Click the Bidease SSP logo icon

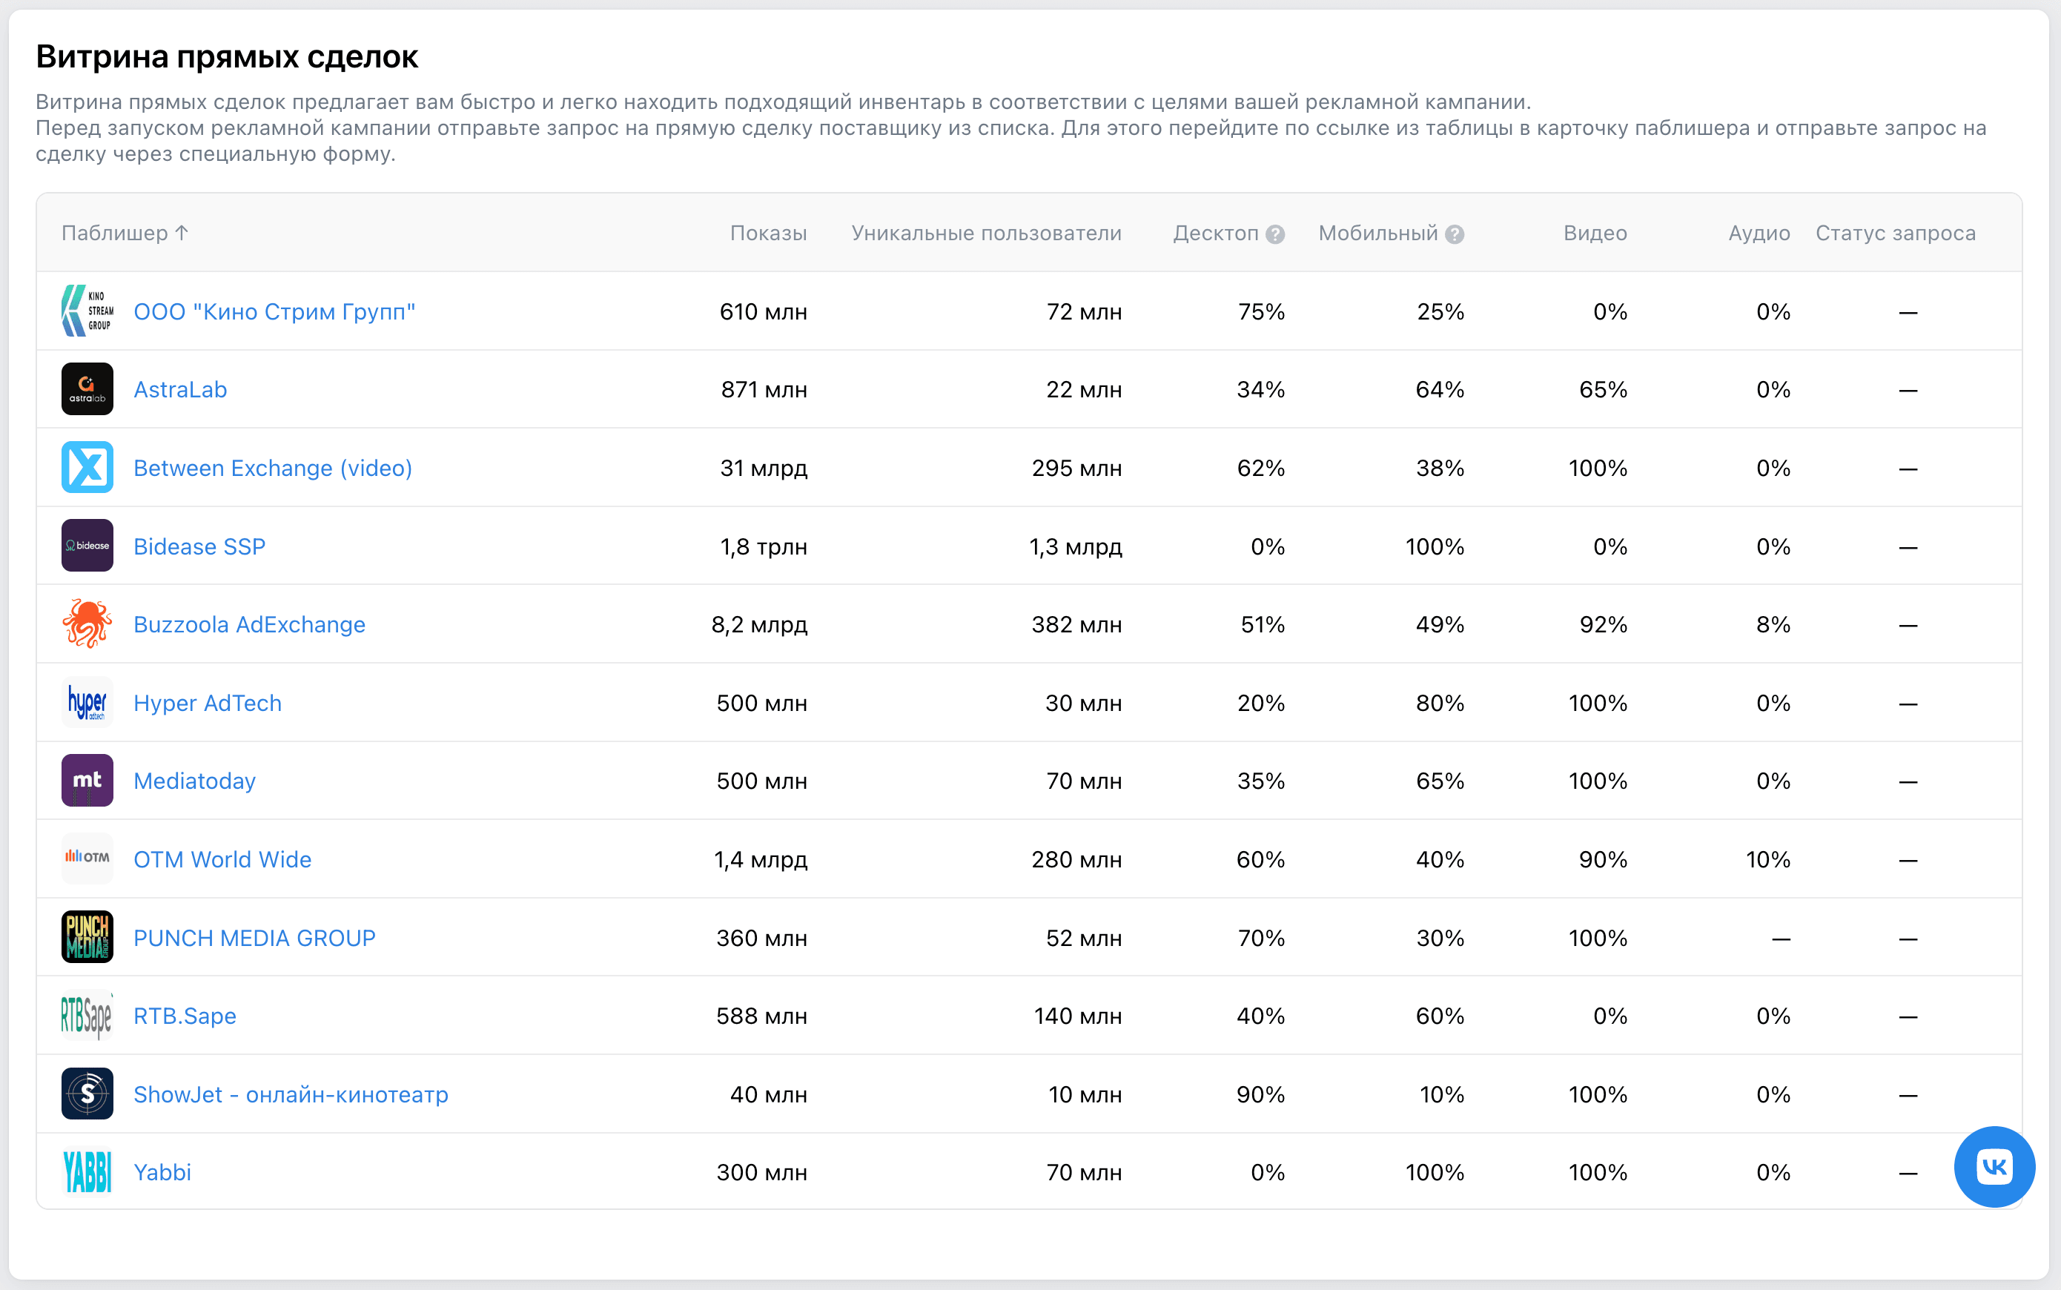(x=87, y=546)
